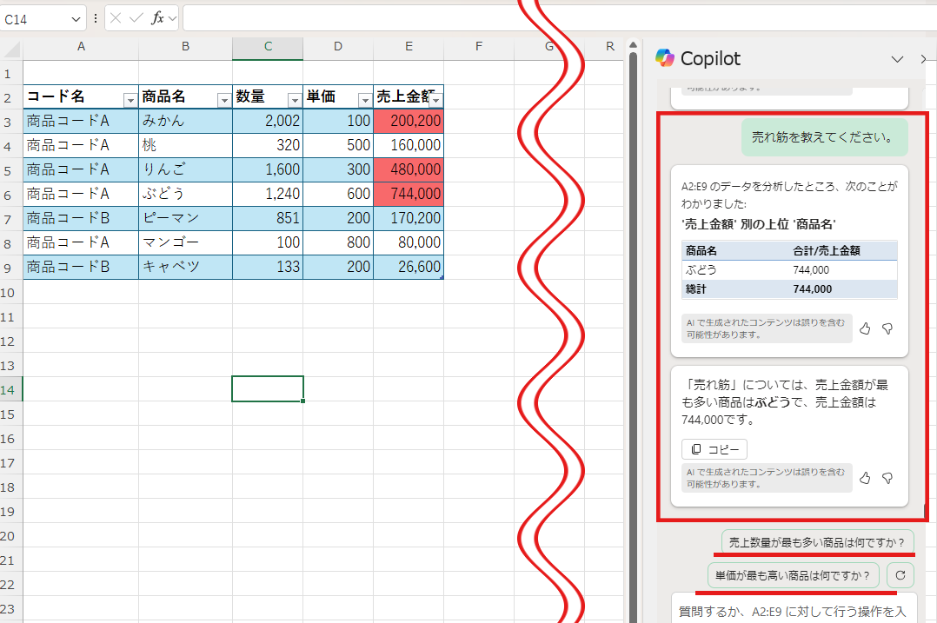
Task: Click the sales cell 160,000
Action: point(409,145)
